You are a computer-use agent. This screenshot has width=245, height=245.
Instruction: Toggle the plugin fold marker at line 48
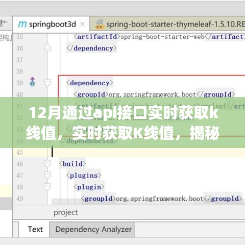click(x=47, y=187)
